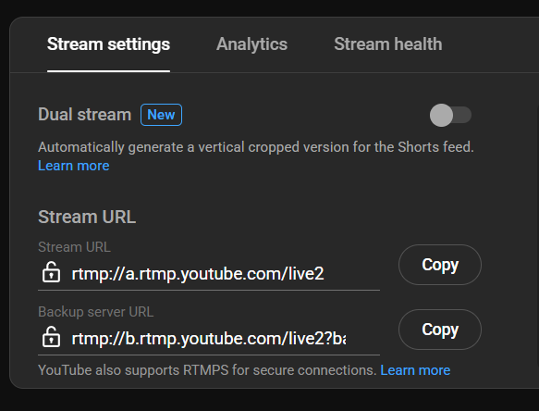Click the blue New badge
Screen dimensions: 539x411
161,115
